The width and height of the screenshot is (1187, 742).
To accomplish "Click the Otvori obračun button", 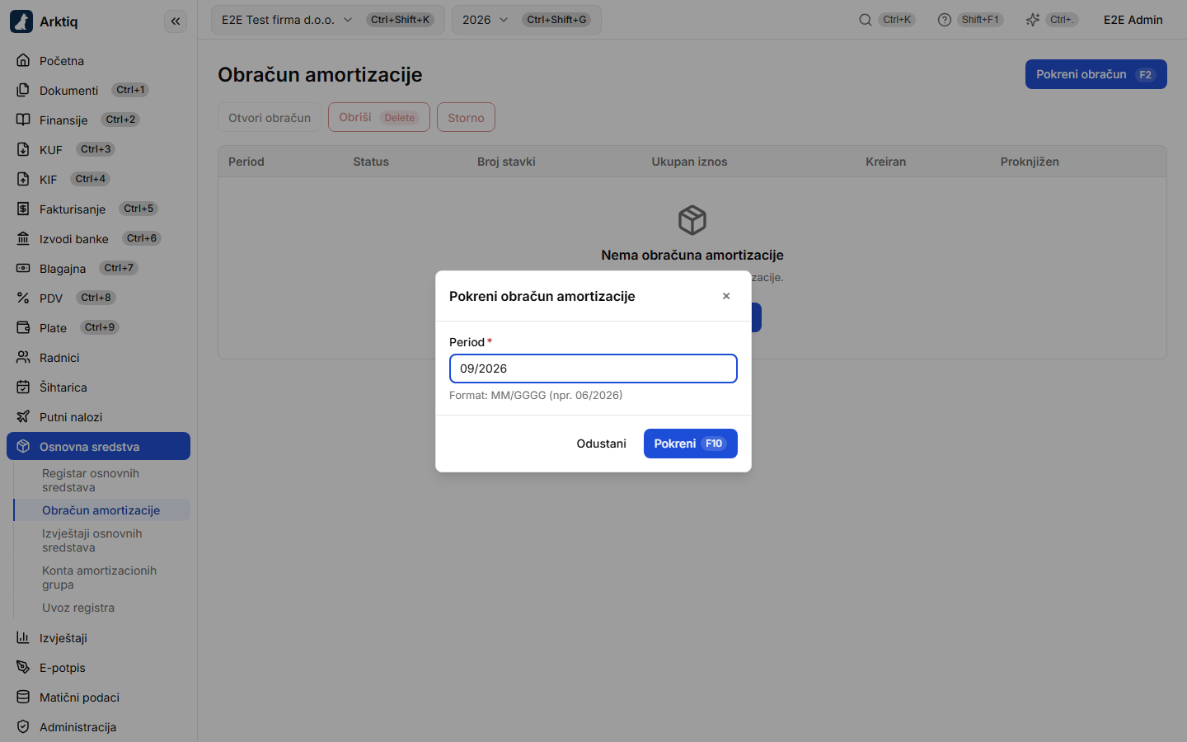I will 270,117.
